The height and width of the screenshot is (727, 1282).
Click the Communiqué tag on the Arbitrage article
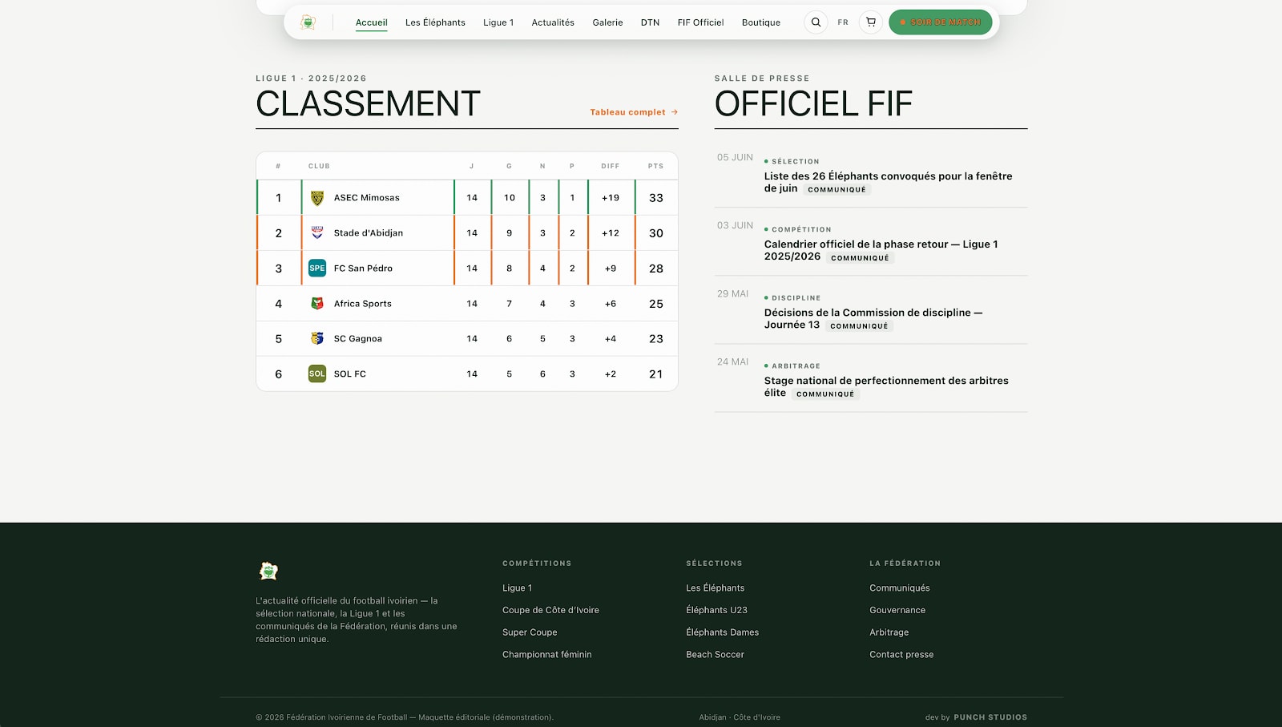(x=825, y=394)
